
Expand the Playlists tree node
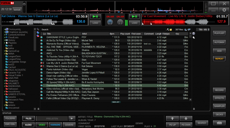tap(5, 43)
